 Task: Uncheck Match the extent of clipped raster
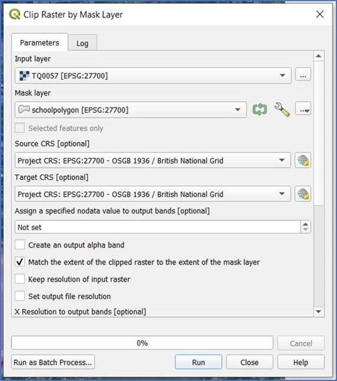[x=19, y=262]
